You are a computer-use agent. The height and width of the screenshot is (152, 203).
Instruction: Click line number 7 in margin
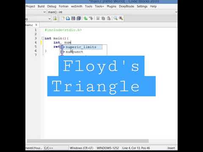pyautogui.click(x=36, y=55)
